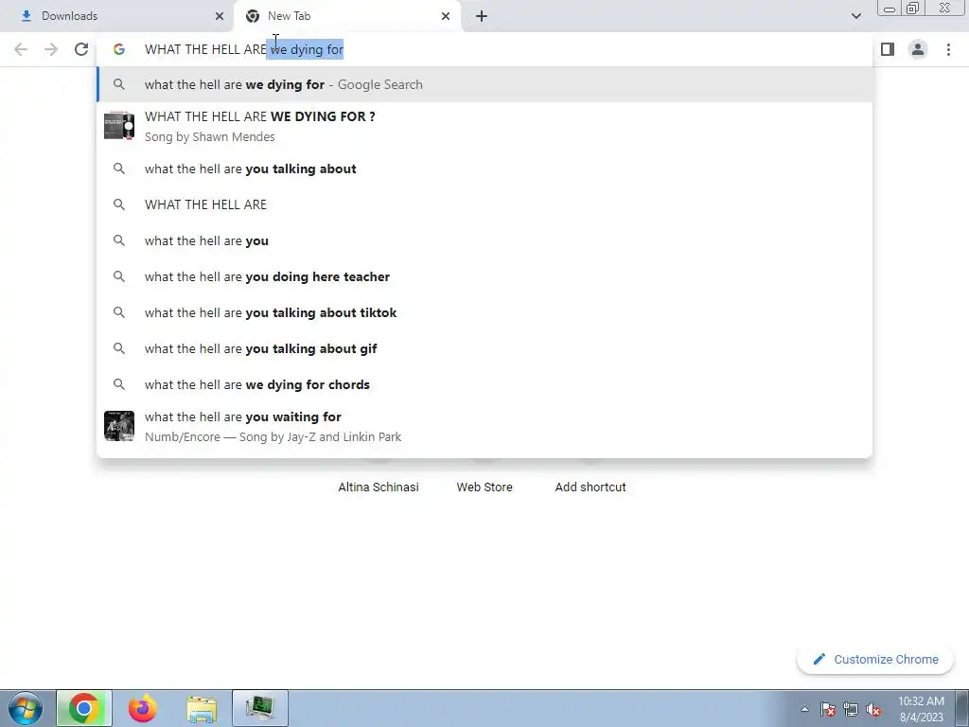Show hidden system tray icons
969x727 pixels.
point(804,709)
